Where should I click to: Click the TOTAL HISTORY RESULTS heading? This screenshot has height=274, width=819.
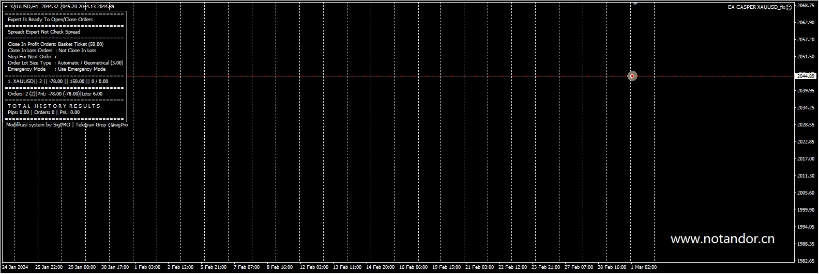(54, 106)
